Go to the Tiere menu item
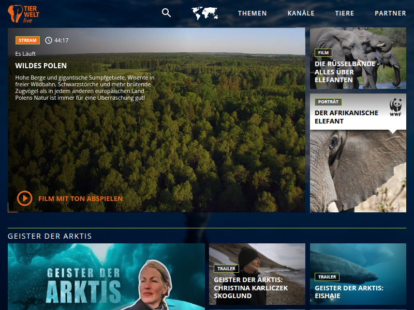Screen dimensions: 414x310 [x=345, y=13]
